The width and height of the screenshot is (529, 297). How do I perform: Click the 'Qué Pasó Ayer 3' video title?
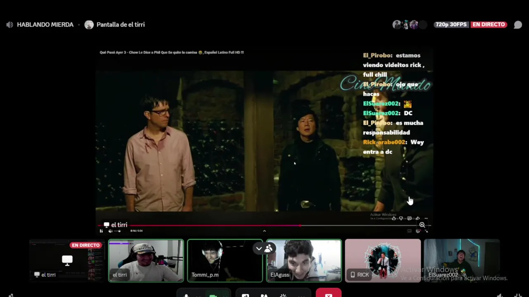(172, 52)
